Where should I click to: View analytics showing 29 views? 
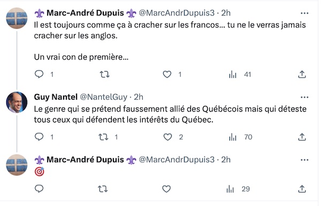coord(238,189)
